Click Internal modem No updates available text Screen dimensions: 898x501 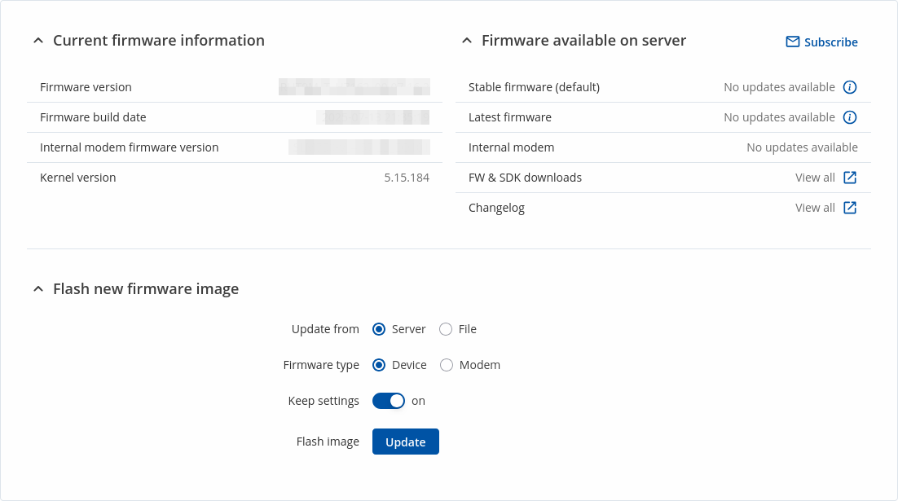point(802,147)
